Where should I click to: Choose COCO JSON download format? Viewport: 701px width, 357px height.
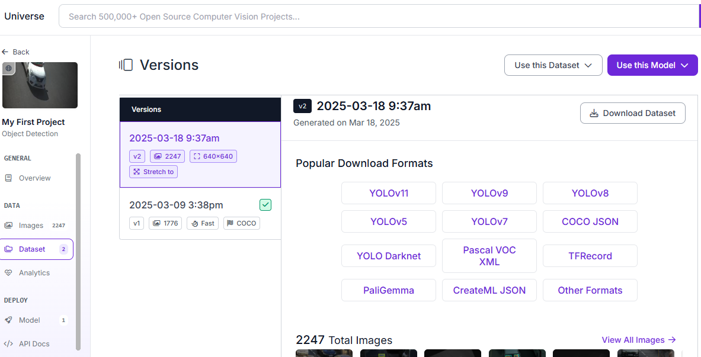tap(590, 221)
